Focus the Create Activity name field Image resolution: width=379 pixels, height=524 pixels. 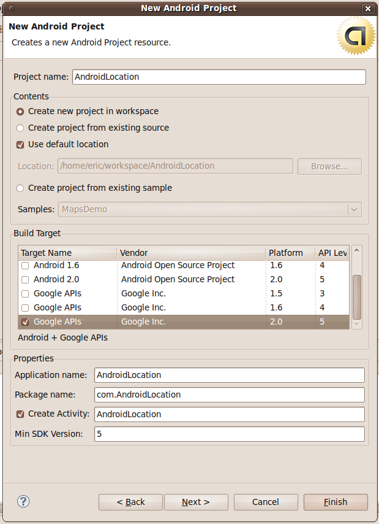click(230, 414)
